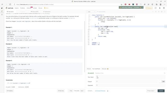Open the Run Code dropdown arrow
The width and height of the screenshot is (167, 93).
(x=154, y=91)
